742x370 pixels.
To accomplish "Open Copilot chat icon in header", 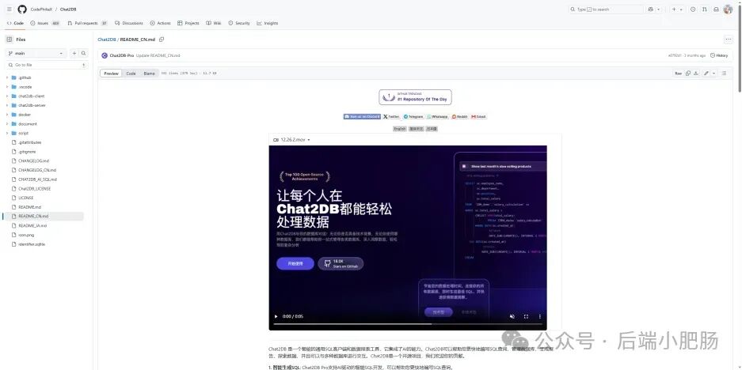I will 651,9.
